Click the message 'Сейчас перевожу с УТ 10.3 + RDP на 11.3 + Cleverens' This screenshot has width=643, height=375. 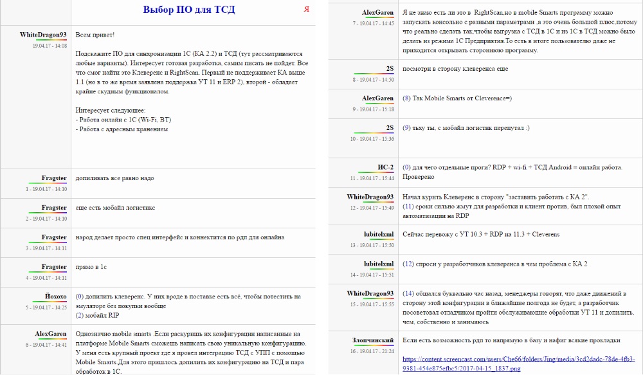click(481, 235)
